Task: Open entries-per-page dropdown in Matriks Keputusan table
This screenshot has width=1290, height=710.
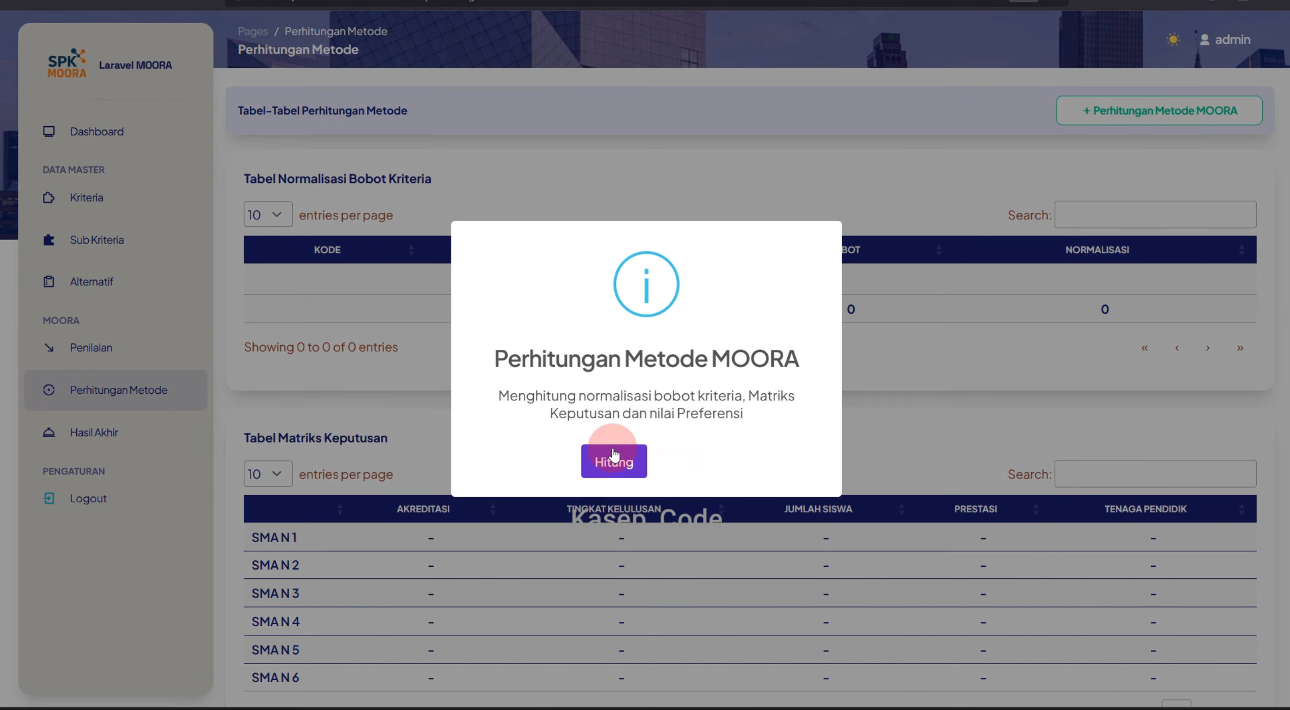Action: [268, 474]
